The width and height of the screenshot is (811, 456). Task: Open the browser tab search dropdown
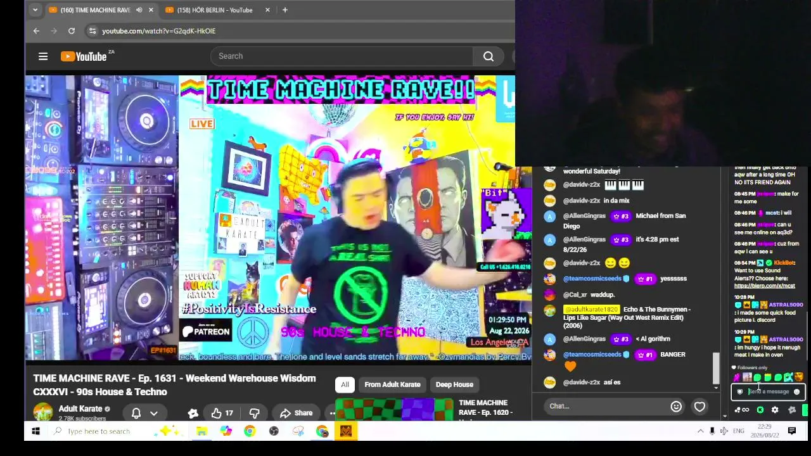tap(35, 9)
